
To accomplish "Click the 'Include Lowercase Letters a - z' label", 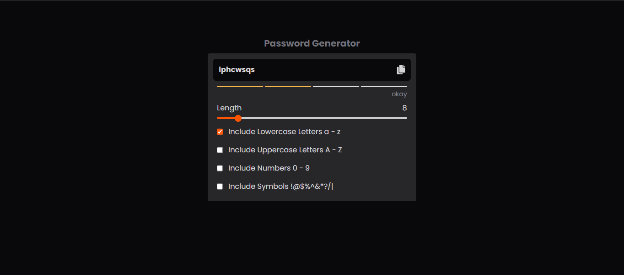I will tap(284, 132).
